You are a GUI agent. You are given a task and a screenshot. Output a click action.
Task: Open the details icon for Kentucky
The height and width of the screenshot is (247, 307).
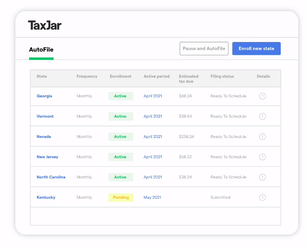[x=263, y=198]
